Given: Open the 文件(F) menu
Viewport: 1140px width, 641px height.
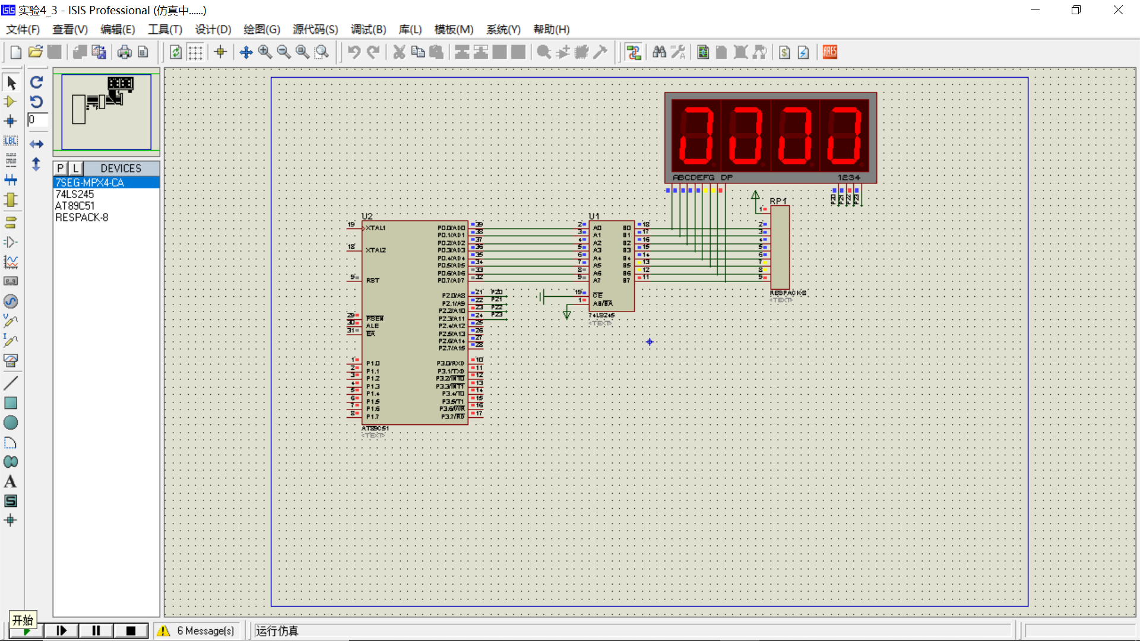Looking at the screenshot, I should click(23, 29).
